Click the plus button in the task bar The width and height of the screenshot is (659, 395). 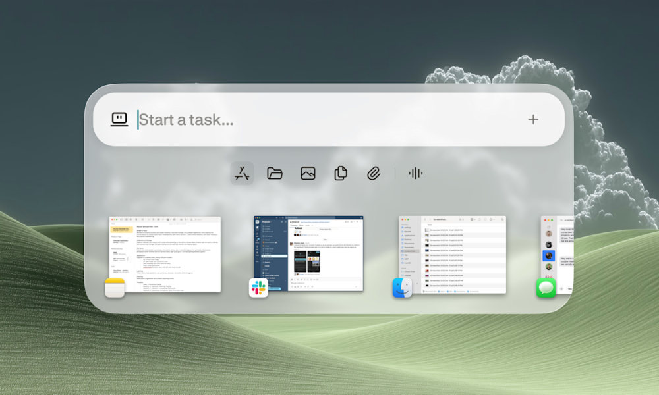click(x=533, y=119)
